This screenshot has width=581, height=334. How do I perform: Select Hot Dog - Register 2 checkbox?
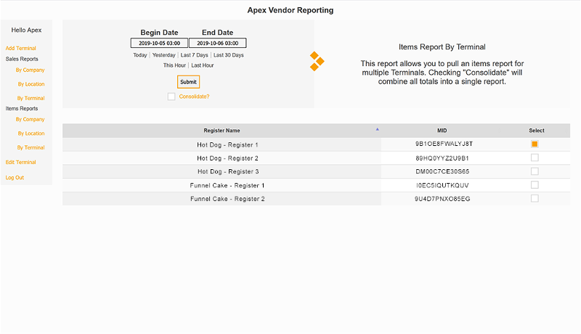click(535, 158)
